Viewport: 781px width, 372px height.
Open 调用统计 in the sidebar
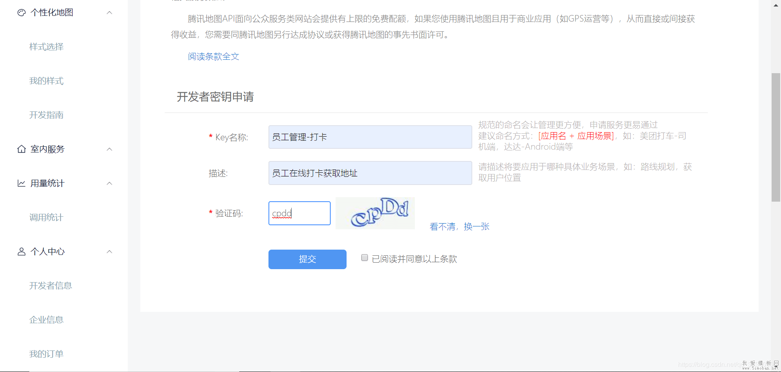coord(46,218)
